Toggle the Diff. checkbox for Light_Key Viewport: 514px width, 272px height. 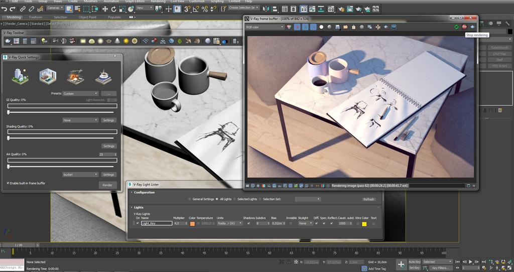point(316,223)
